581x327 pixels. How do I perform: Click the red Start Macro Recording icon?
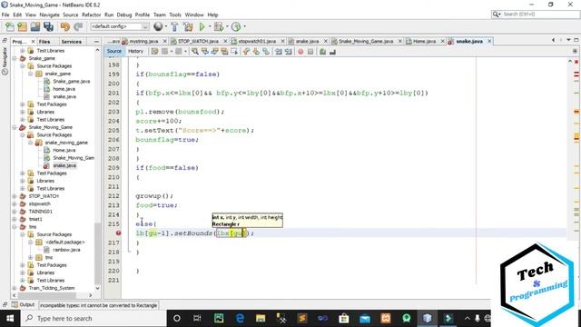(300, 52)
